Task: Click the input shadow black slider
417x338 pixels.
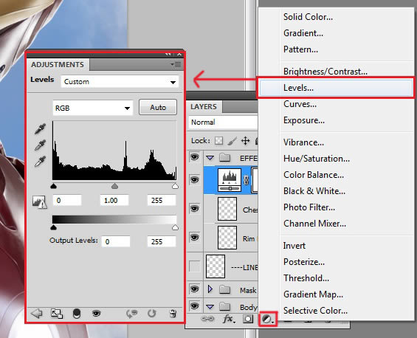Action: (x=54, y=186)
